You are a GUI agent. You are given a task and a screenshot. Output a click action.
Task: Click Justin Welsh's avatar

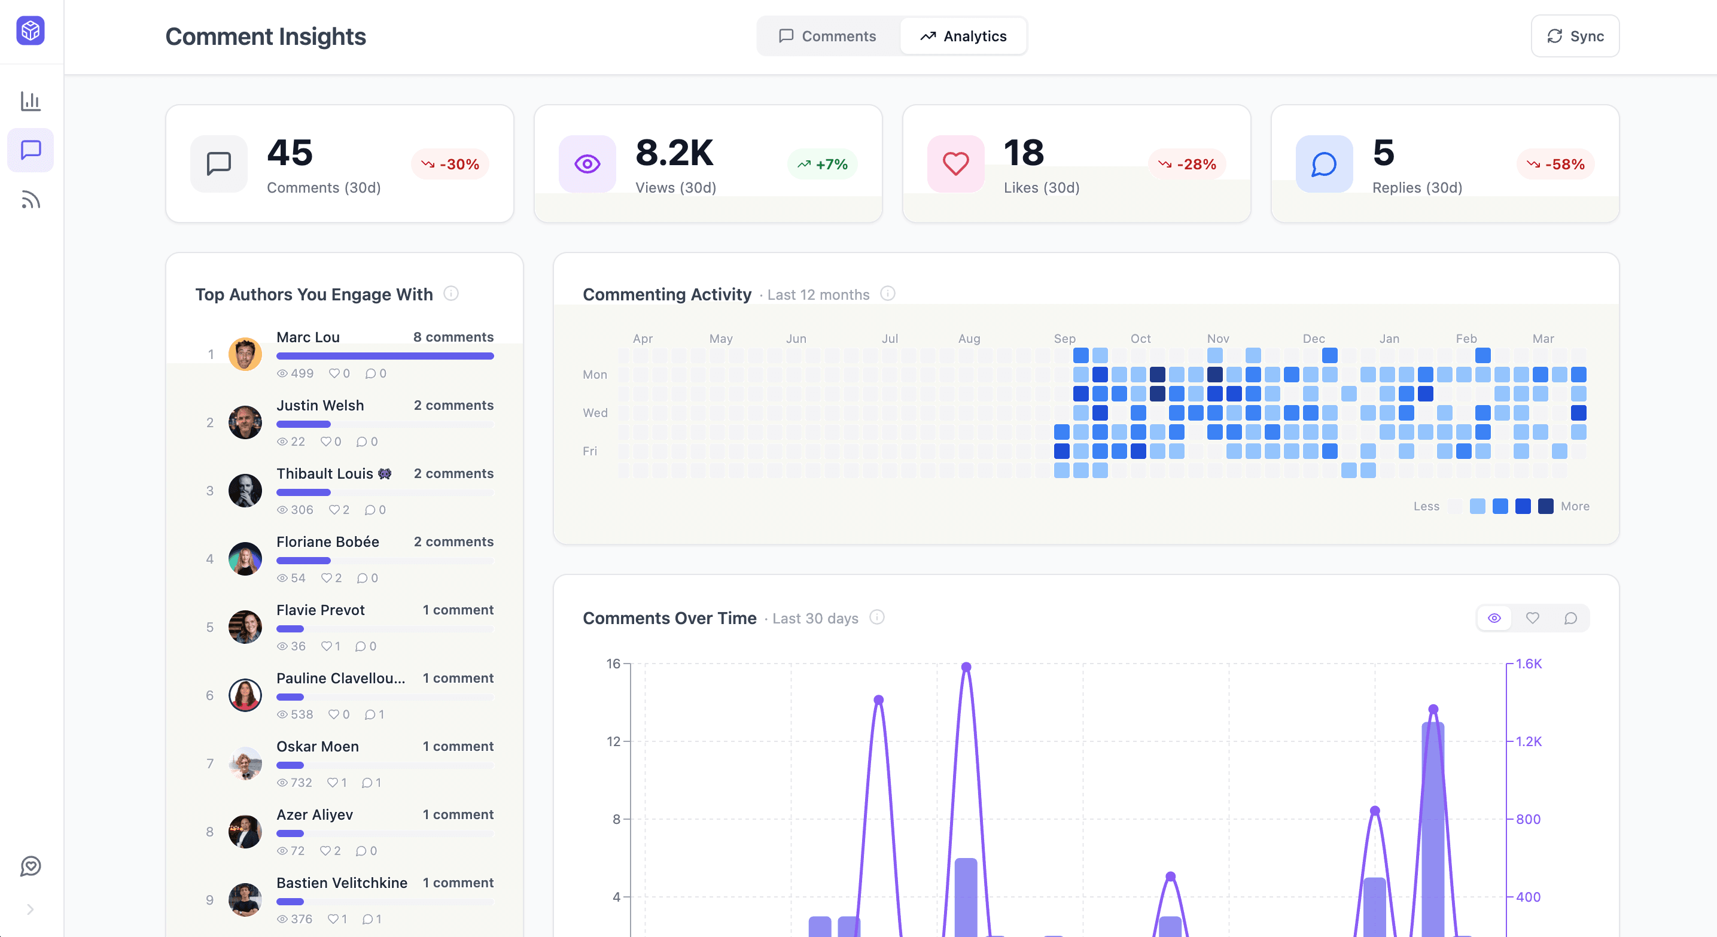[245, 422]
